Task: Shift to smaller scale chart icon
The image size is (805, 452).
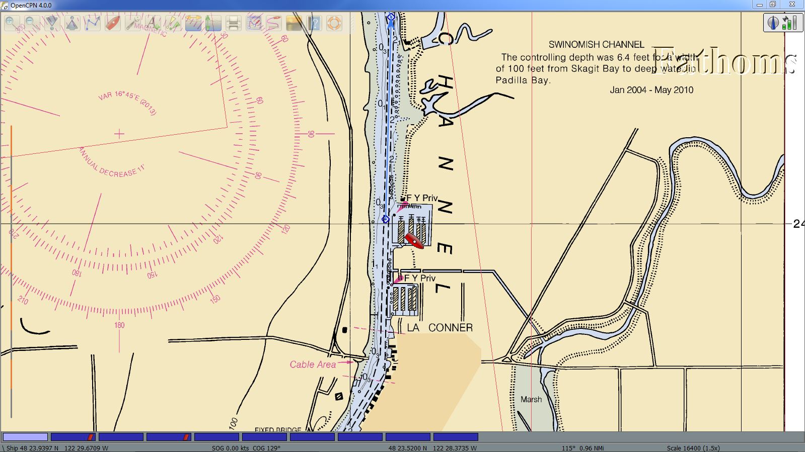Action: (72, 23)
